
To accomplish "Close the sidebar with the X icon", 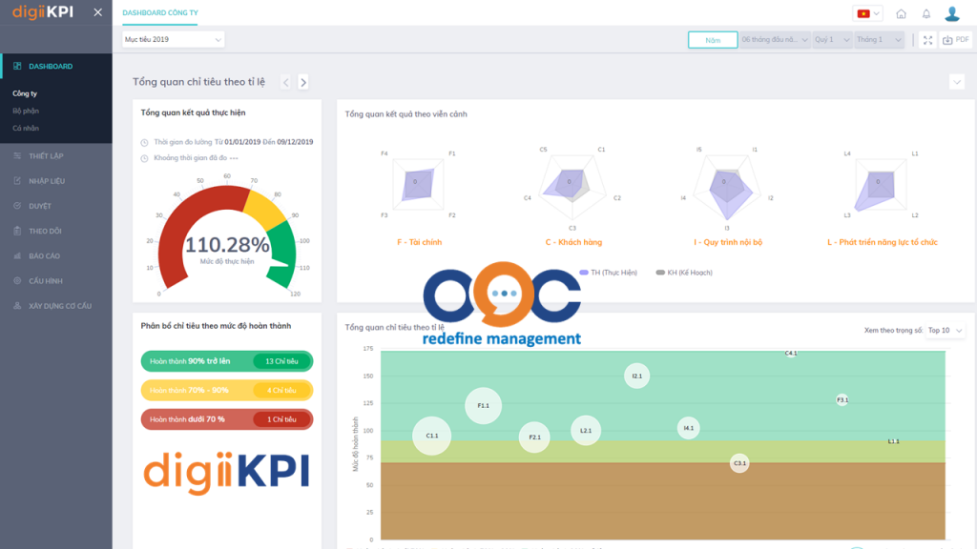I will coord(98,12).
